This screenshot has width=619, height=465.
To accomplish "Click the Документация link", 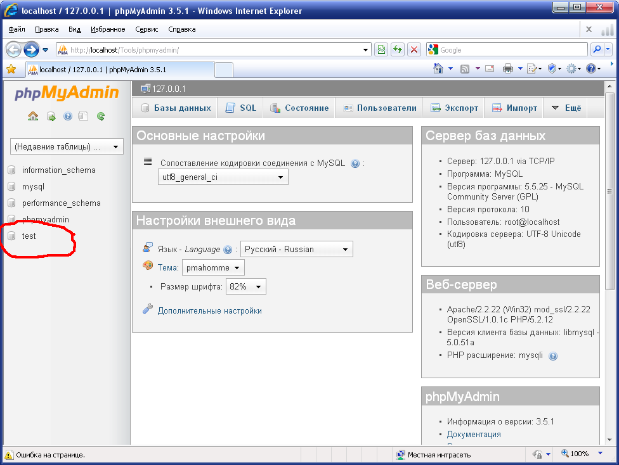I will point(474,434).
